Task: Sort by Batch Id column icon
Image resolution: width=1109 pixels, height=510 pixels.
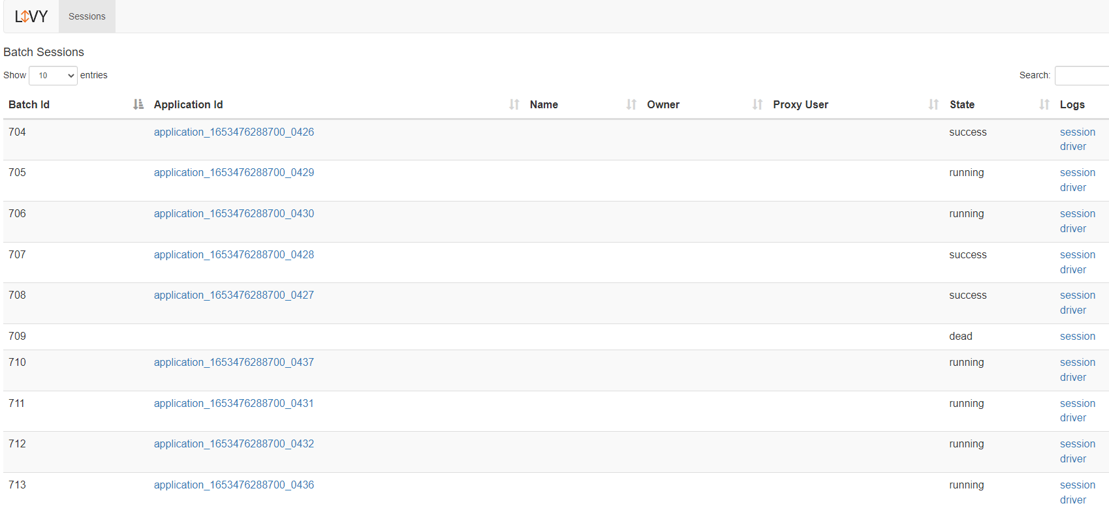Action: click(138, 104)
